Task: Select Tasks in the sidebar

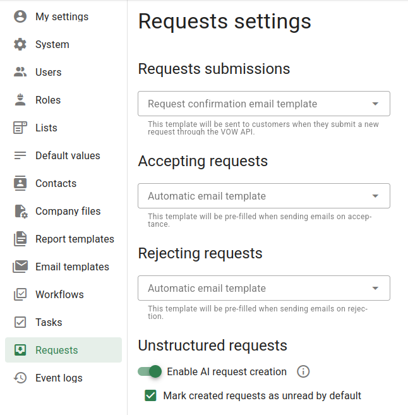Action: point(64,322)
